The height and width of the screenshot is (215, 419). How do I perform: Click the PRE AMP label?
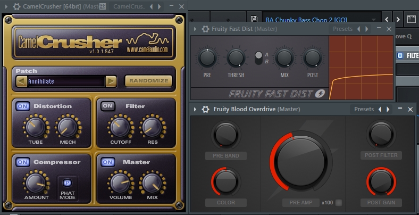coord(300,202)
